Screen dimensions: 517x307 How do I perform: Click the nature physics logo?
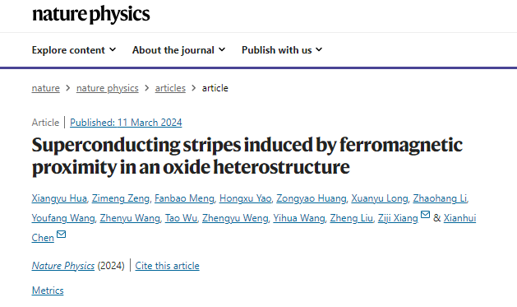point(91,15)
